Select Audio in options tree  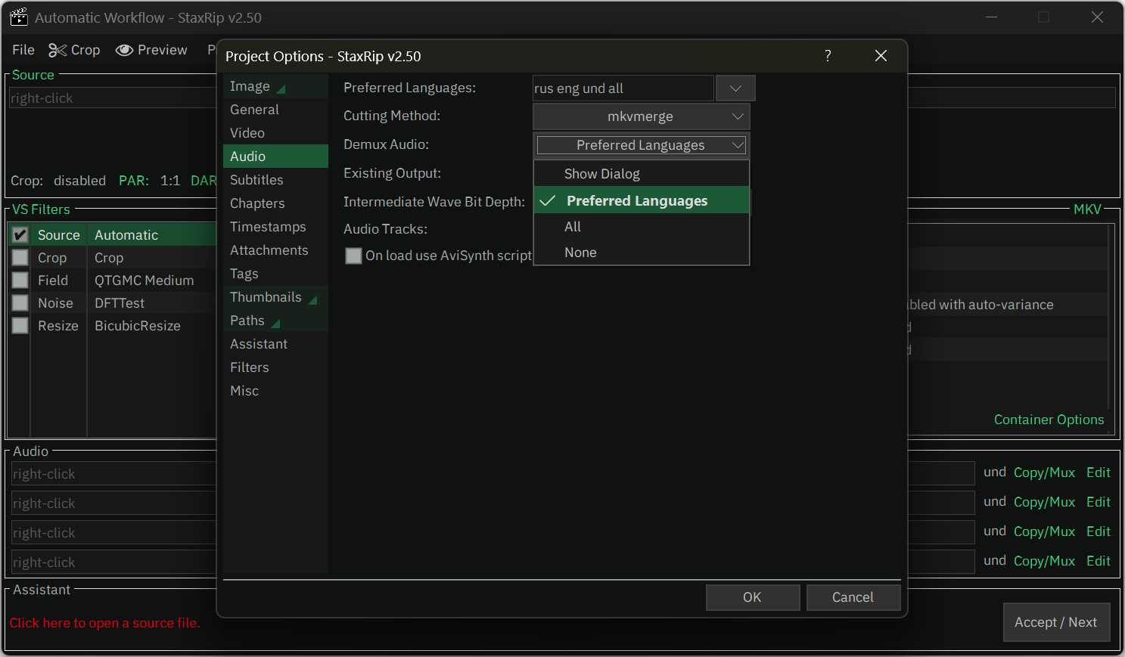pyautogui.click(x=275, y=157)
